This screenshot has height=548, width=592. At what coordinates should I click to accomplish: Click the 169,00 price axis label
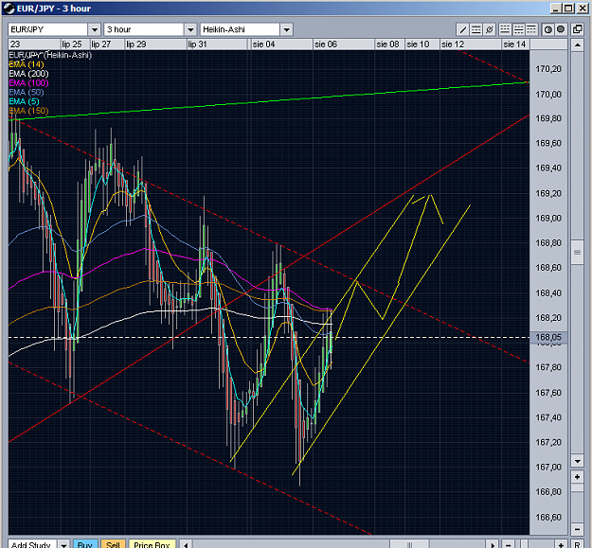click(x=548, y=219)
